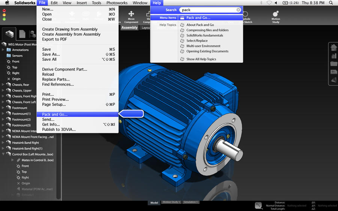Click the Thu 8:38 PM clock
Viewport: 338px width, 211px height.
(x=313, y=3)
